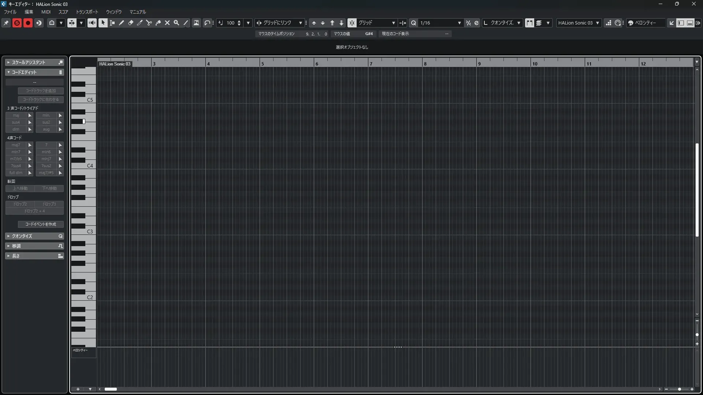703x395 pixels.
Task: Open the トランスポート menu
Action: (x=87, y=12)
